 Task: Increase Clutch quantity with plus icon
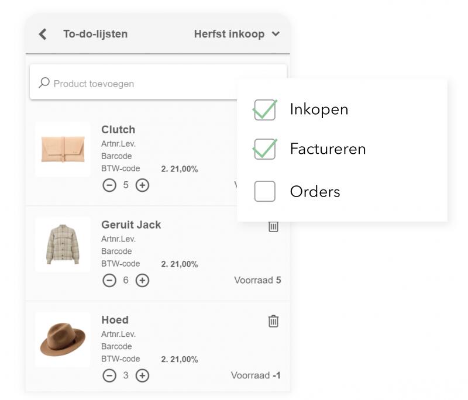pos(142,185)
